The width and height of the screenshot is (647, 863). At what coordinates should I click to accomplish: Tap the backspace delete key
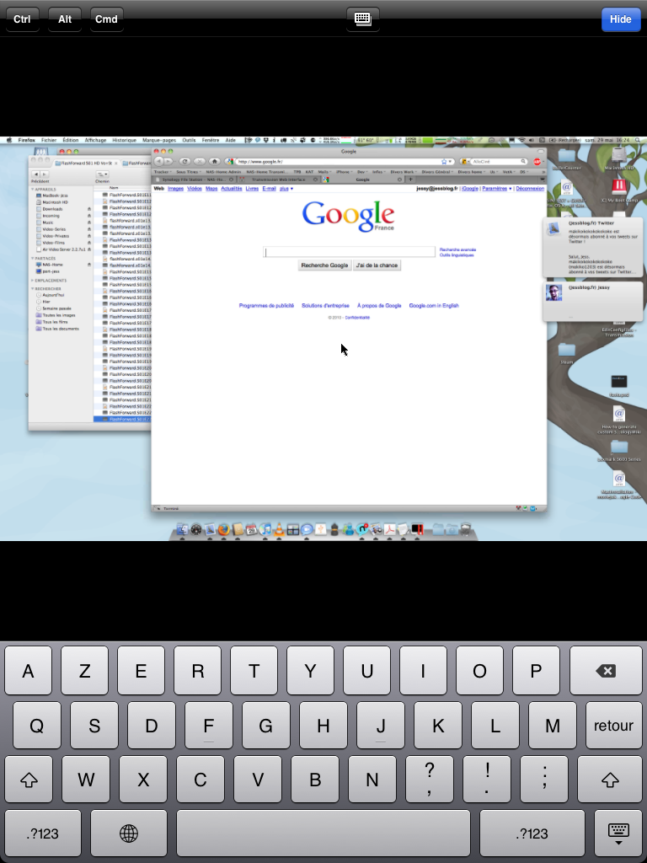click(x=606, y=670)
